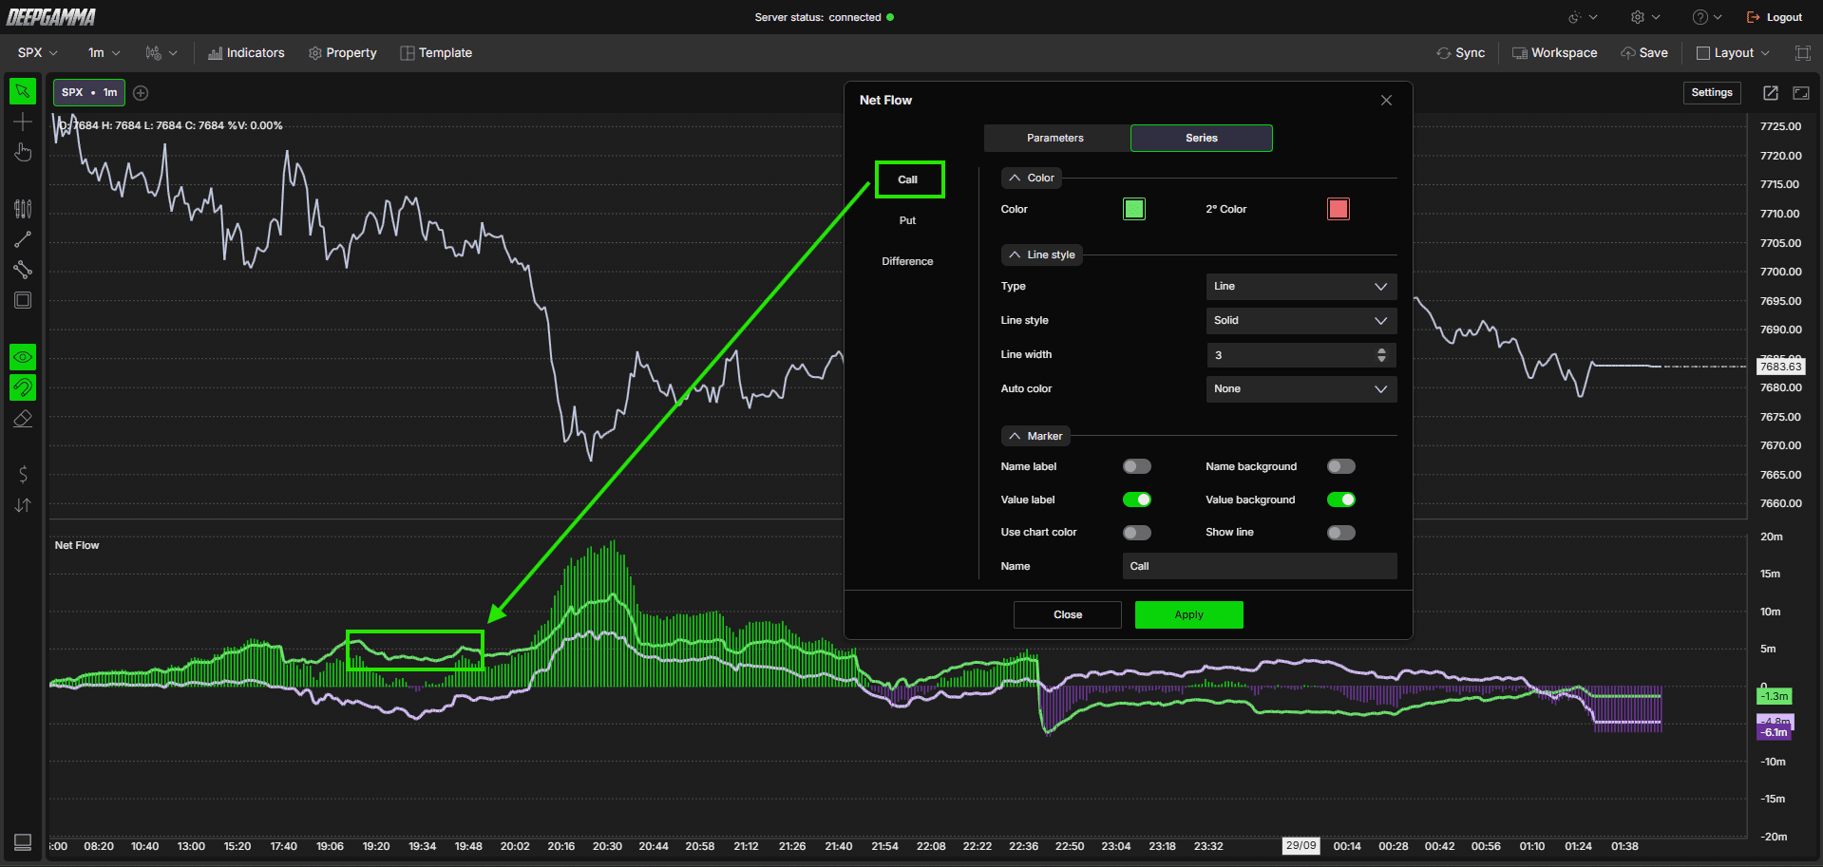Viewport: 1823px width, 867px height.
Task: Disable the Value label toggle
Action: click(x=1137, y=499)
